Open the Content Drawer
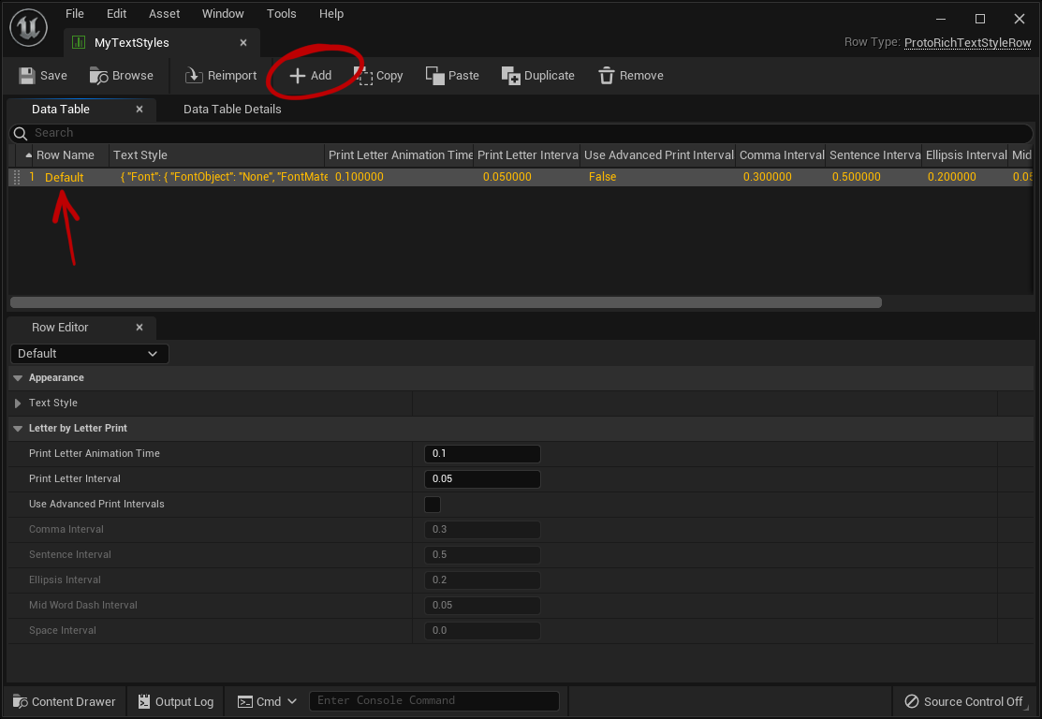 pos(65,701)
